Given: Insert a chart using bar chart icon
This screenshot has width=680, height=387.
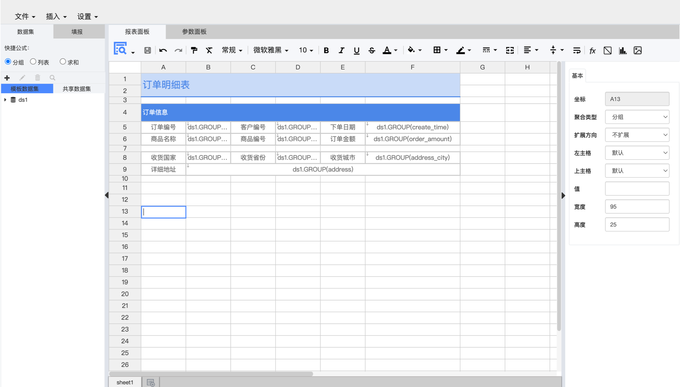Looking at the screenshot, I should click(623, 50).
